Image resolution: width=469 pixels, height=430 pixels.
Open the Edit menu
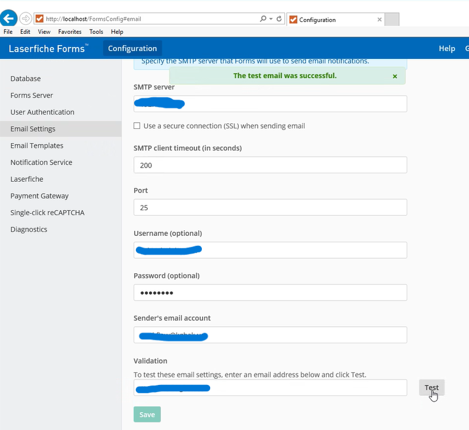[x=25, y=31]
